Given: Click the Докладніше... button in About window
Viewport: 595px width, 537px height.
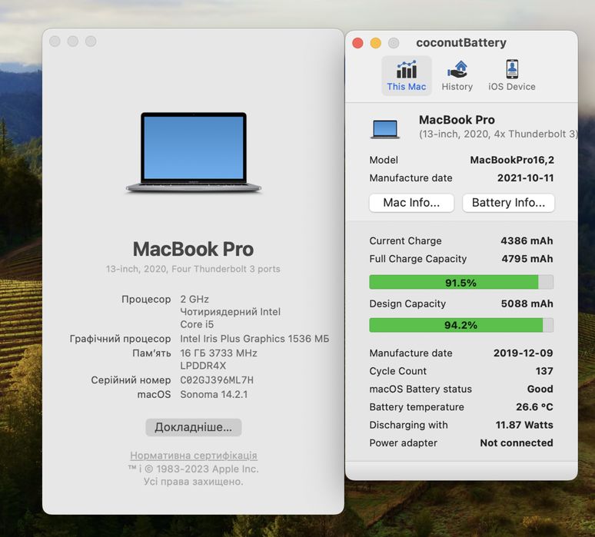Looking at the screenshot, I should 193,427.
